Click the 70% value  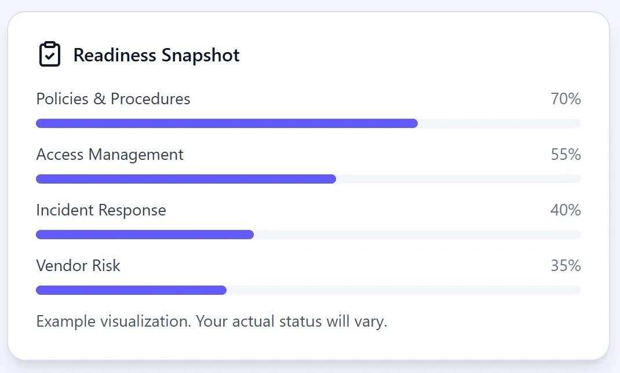point(566,99)
